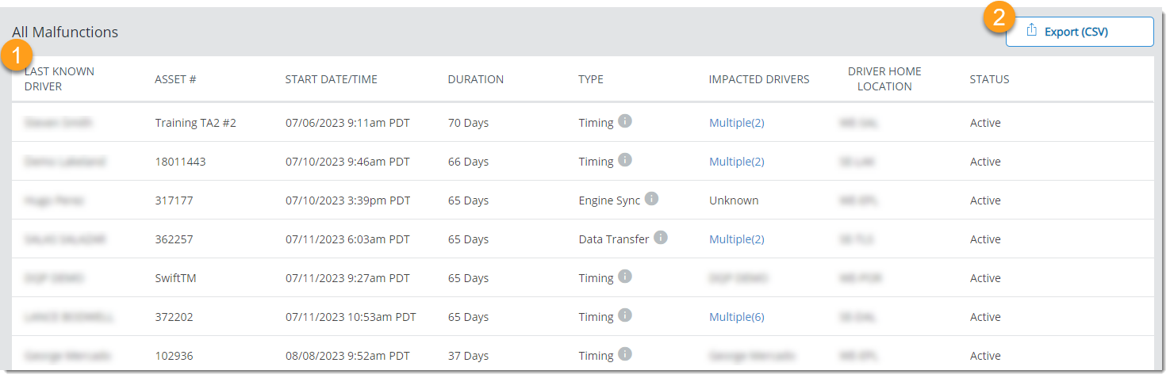Open the Multiple(6) impacted drivers link
The height and width of the screenshot is (378, 1170).
tap(737, 317)
